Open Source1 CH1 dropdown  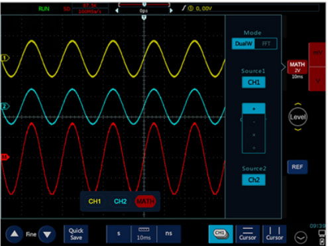click(x=254, y=82)
